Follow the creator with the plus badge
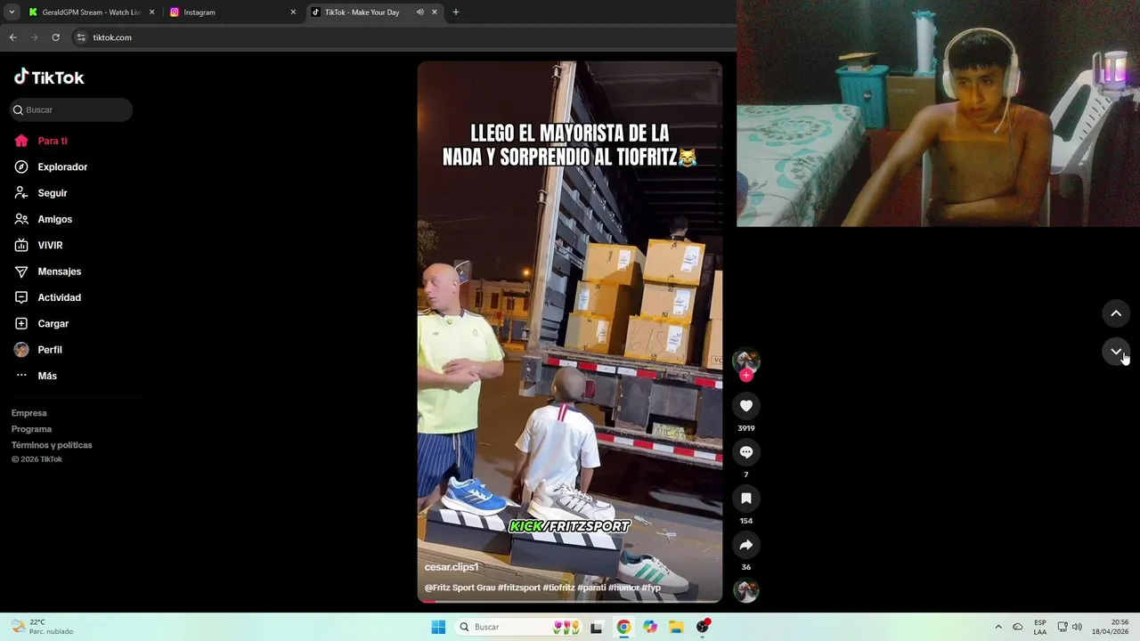 tap(746, 375)
